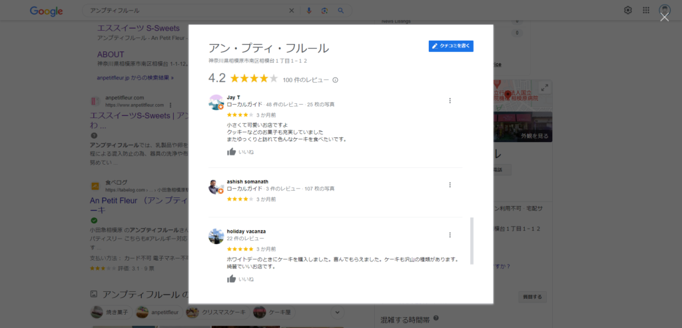Open the Google apps grid icon

pos(646,11)
